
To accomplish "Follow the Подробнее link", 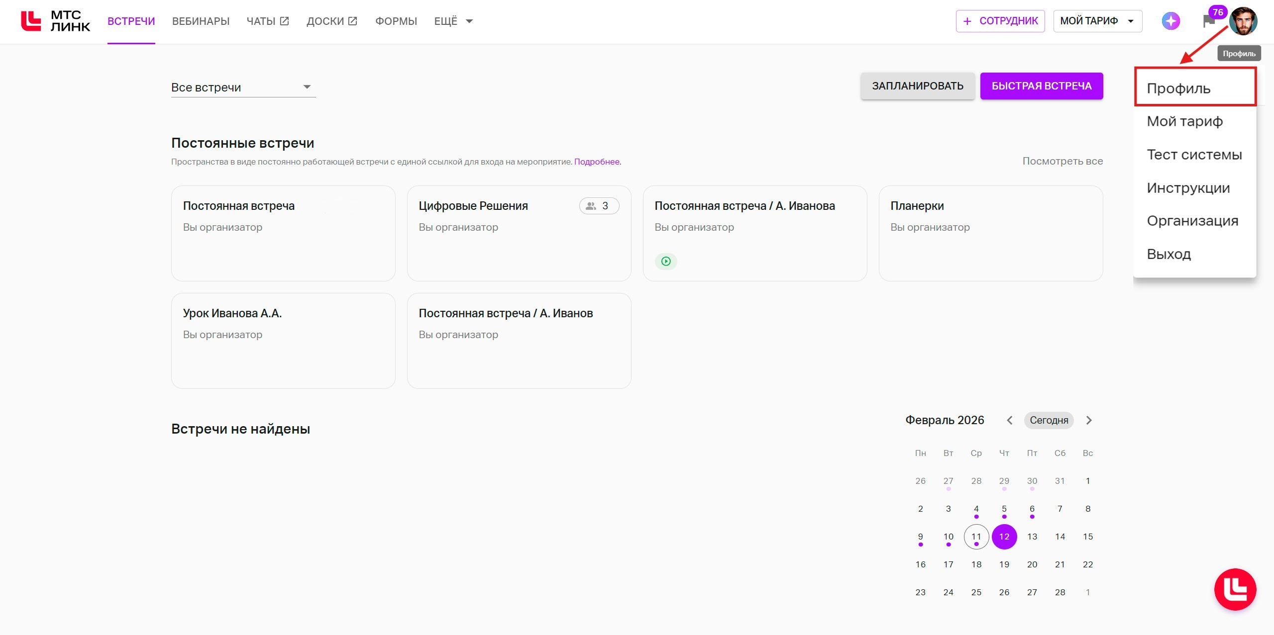I will click(597, 162).
